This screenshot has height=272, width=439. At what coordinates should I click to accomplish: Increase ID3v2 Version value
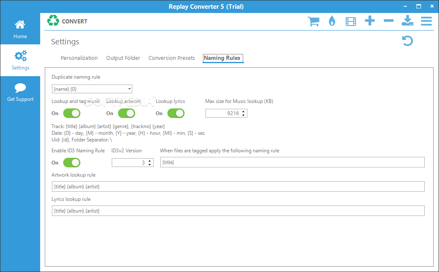(x=149, y=161)
